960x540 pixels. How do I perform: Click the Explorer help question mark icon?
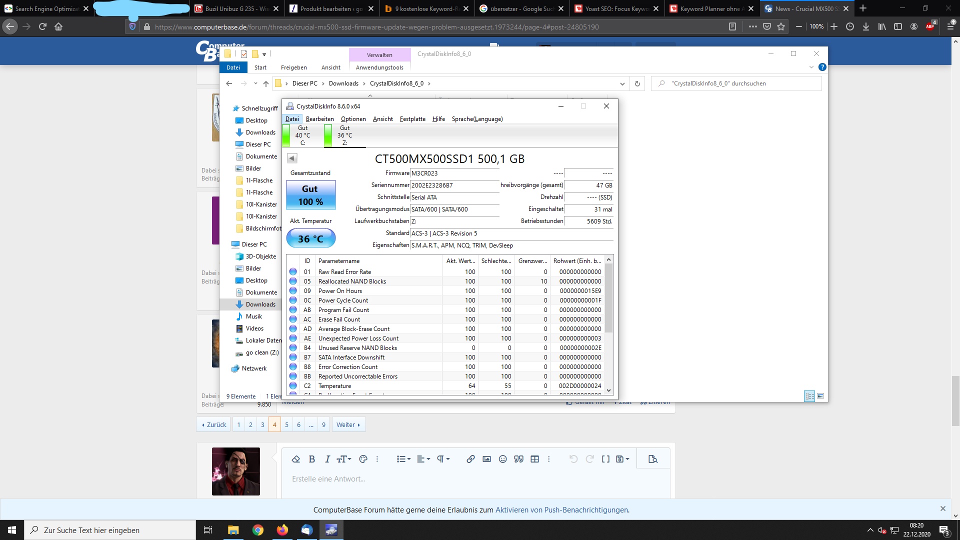[x=822, y=67]
